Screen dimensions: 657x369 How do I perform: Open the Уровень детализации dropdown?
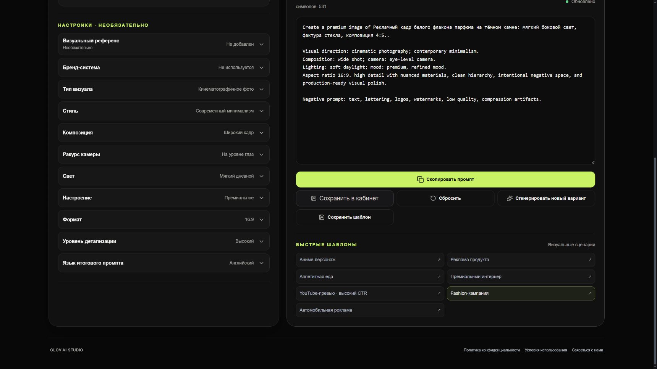(163, 241)
